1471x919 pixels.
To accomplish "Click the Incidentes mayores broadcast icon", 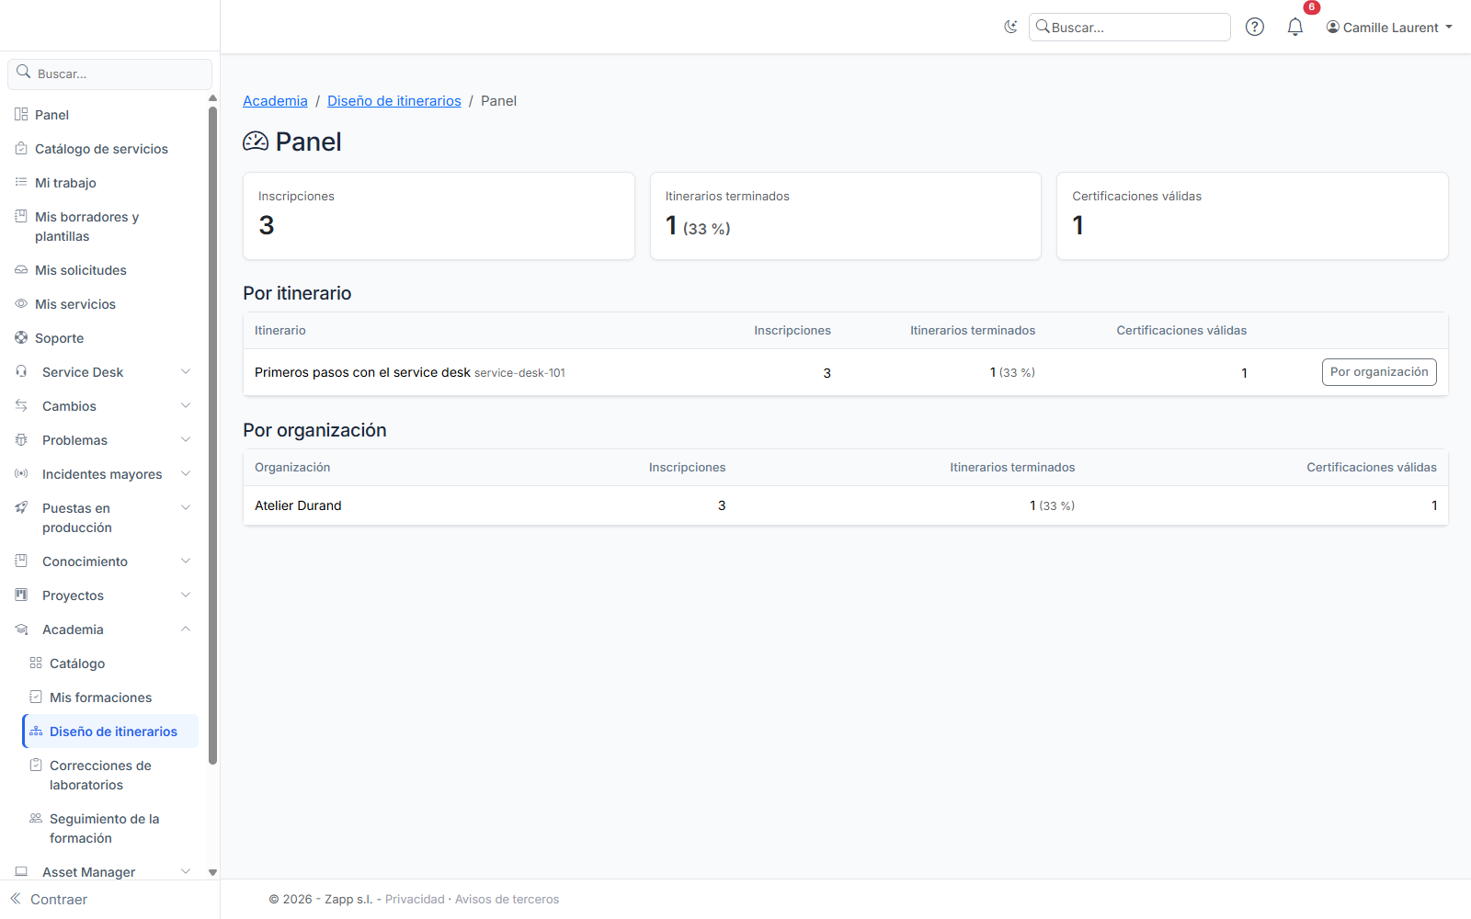I will [x=21, y=473].
